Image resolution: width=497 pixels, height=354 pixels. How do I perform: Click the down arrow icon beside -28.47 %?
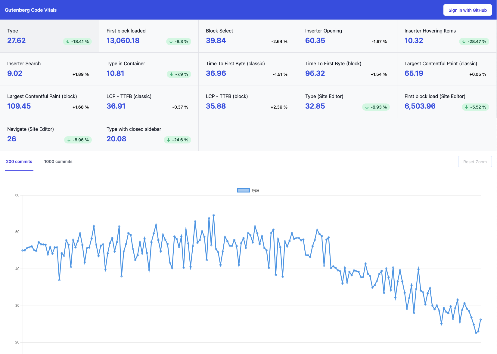click(x=464, y=42)
